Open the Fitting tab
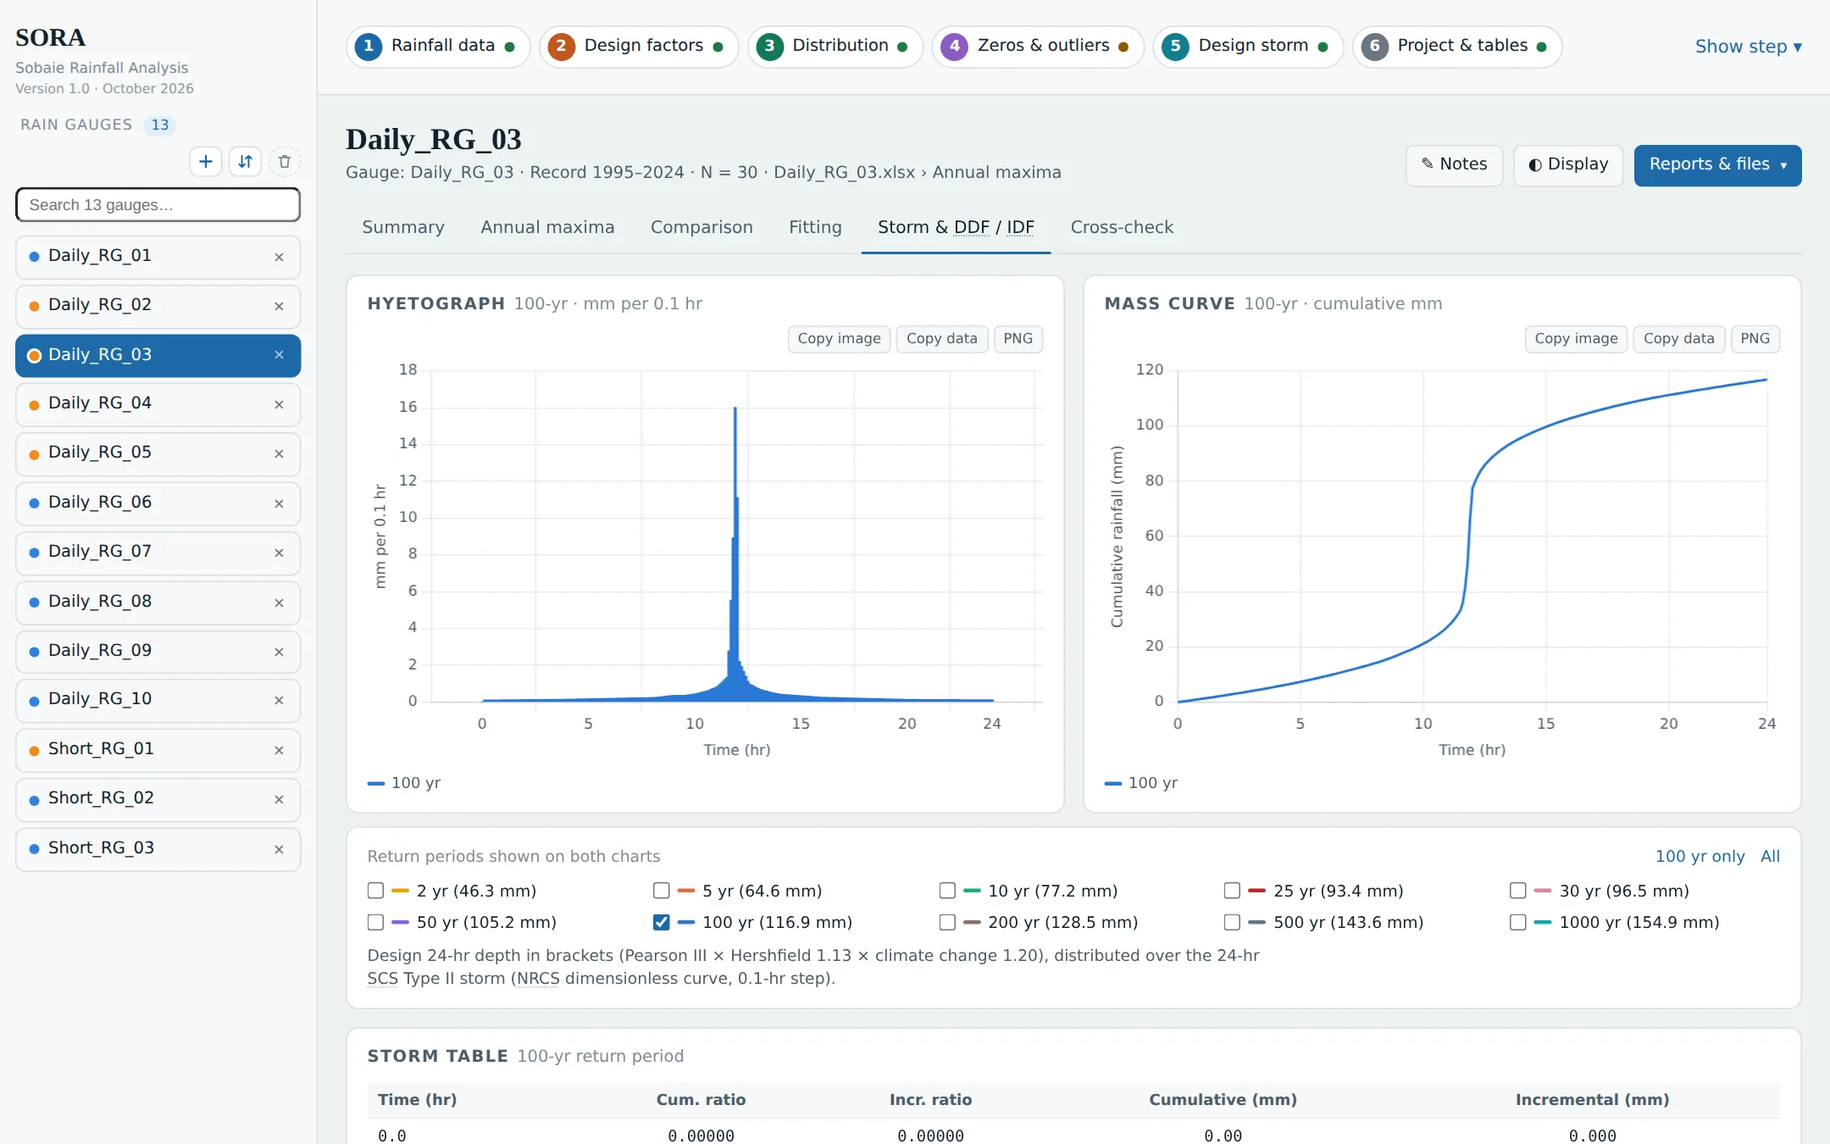 click(815, 227)
